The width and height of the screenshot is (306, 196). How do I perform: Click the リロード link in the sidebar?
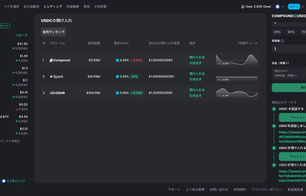click(x=21, y=35)
